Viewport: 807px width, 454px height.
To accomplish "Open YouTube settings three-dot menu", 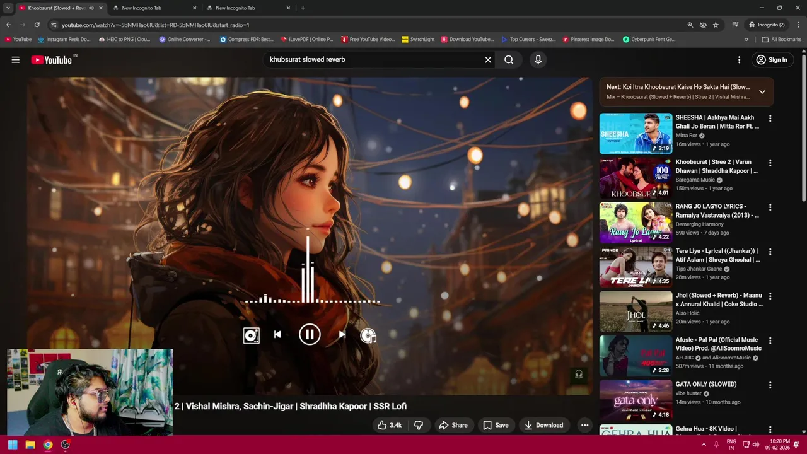I will click(740, 60).
